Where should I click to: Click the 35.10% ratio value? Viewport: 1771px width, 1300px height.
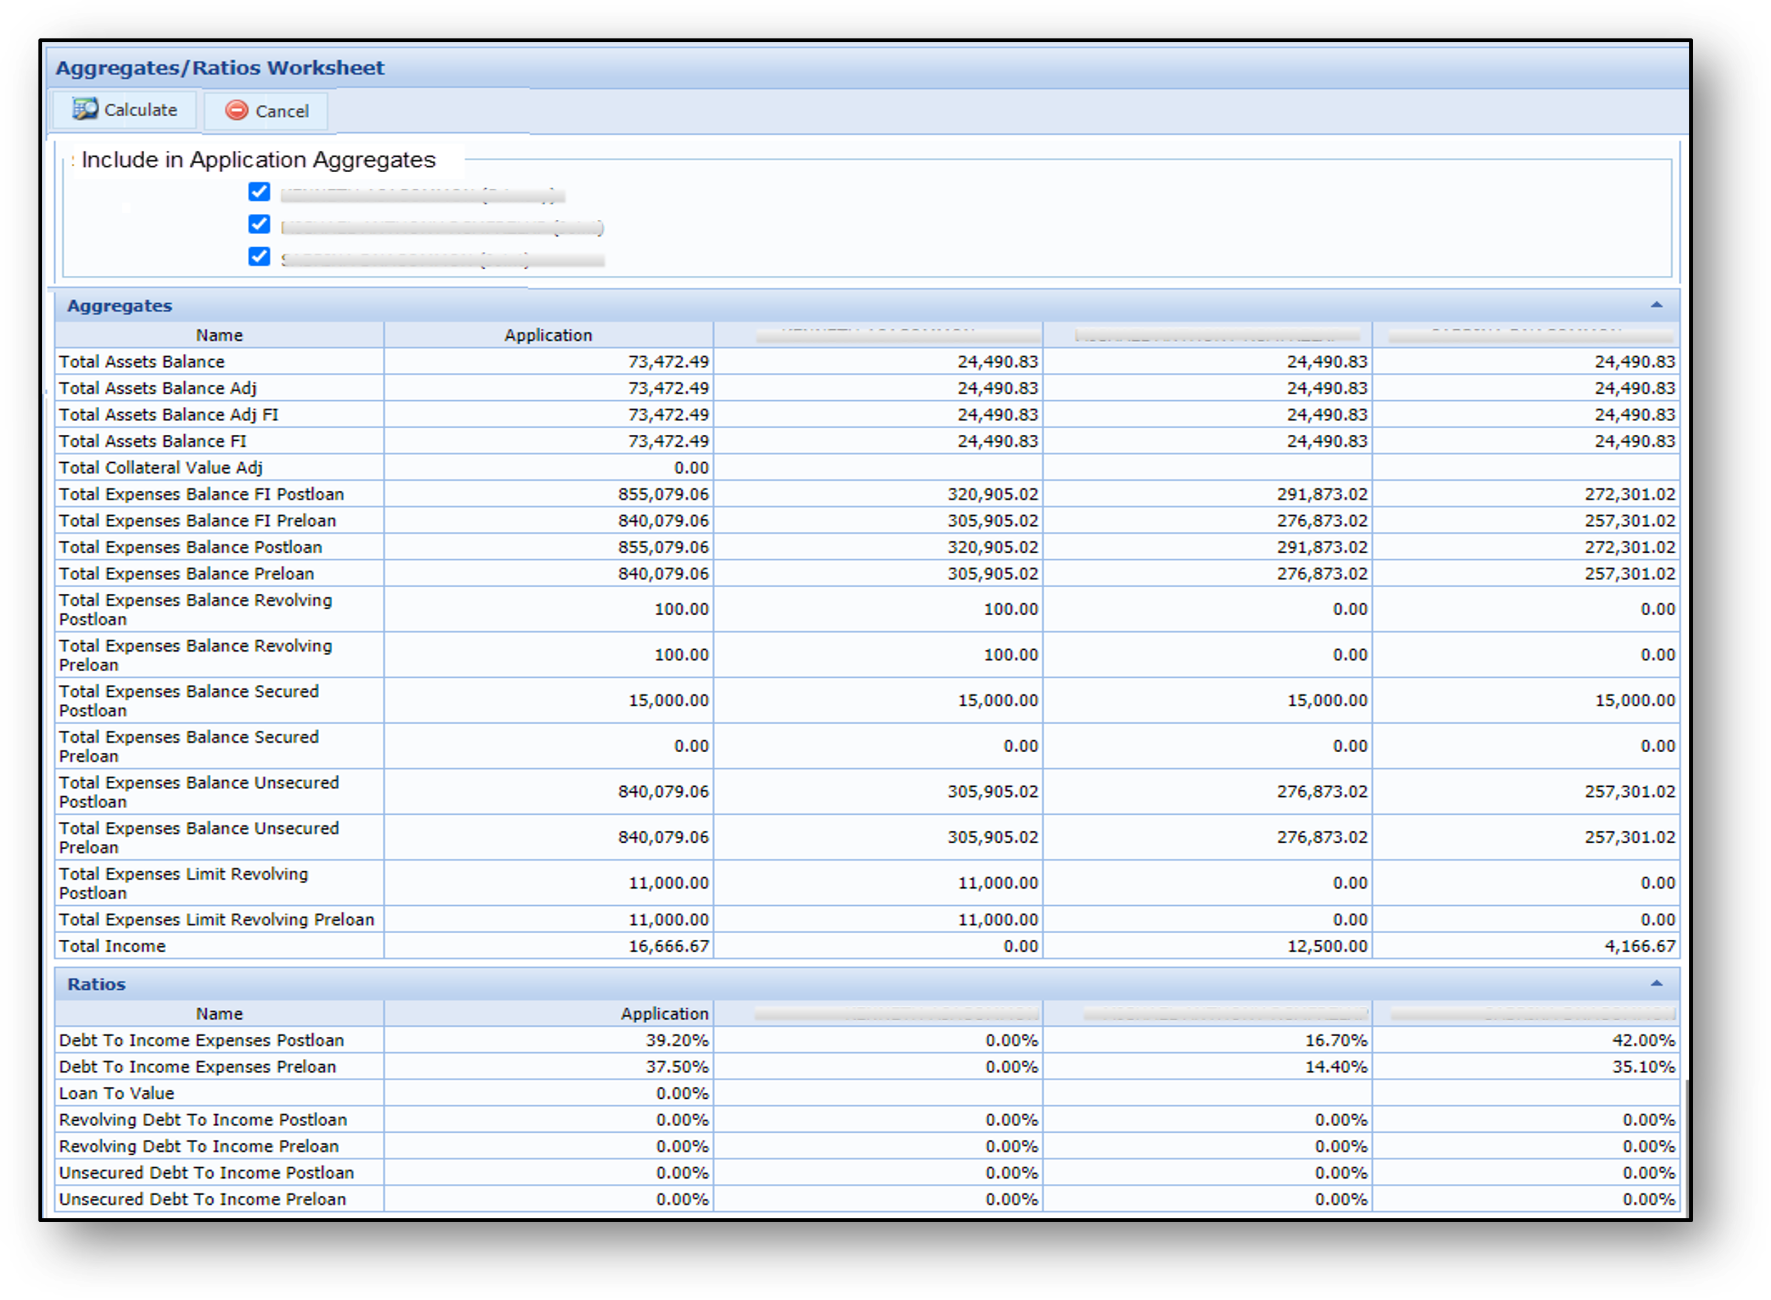pos(1644,1067)
